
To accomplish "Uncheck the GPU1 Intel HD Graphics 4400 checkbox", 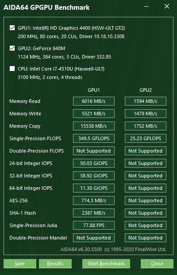I will click(x=12, y=28).
